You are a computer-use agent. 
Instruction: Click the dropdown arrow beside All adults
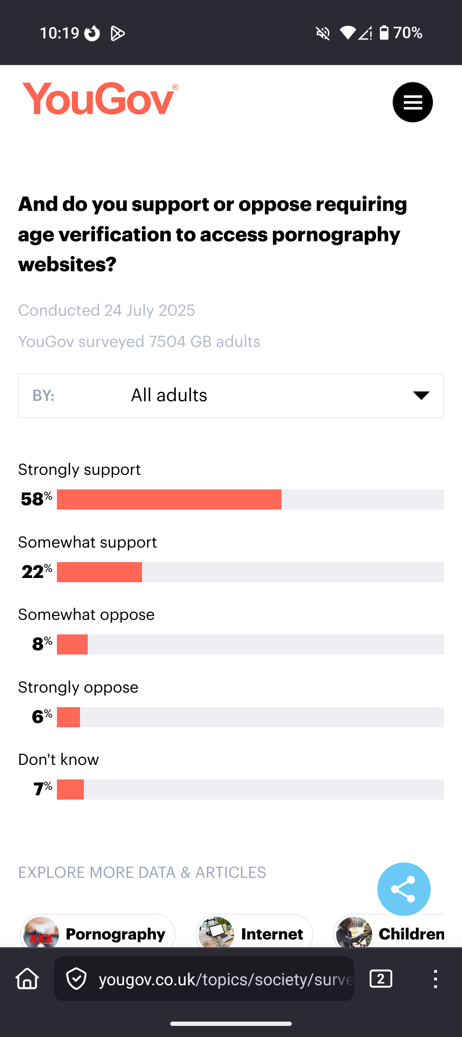tap(421, 396)
